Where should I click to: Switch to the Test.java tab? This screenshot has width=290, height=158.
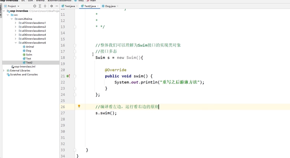[x=70, y=6]
